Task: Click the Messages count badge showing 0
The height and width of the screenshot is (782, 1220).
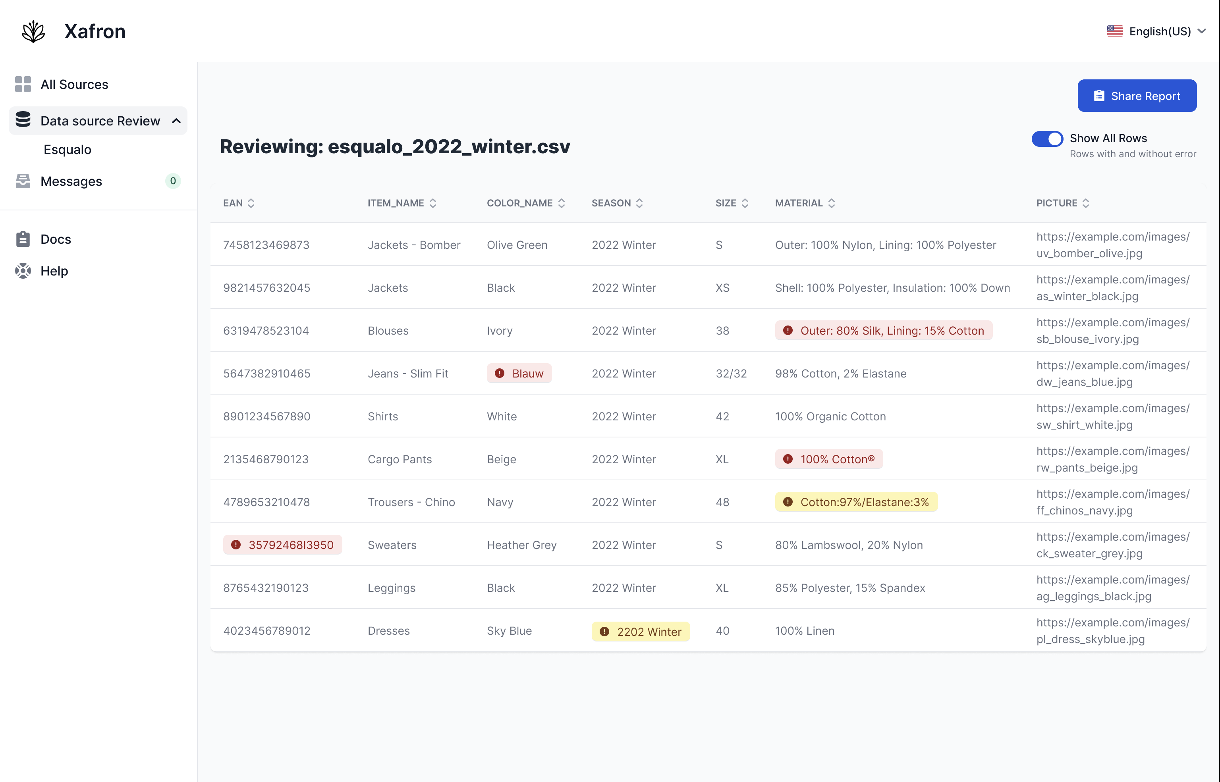Action: [173, 181]
